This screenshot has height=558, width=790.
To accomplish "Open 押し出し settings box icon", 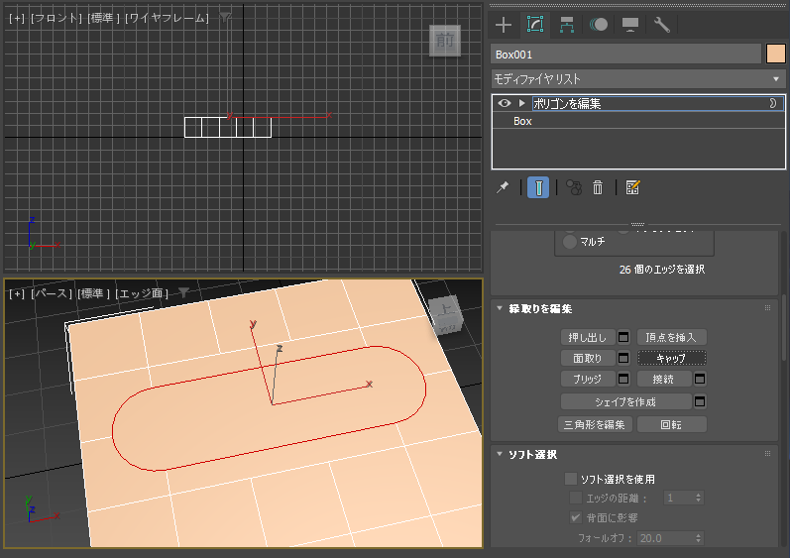I will (623, 337).
